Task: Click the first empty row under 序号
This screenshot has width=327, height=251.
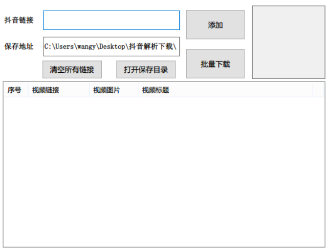Action: pyautogui.click(x=15, y=102)
